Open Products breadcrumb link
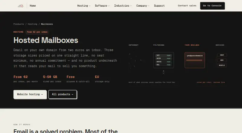 click(19, 24)
